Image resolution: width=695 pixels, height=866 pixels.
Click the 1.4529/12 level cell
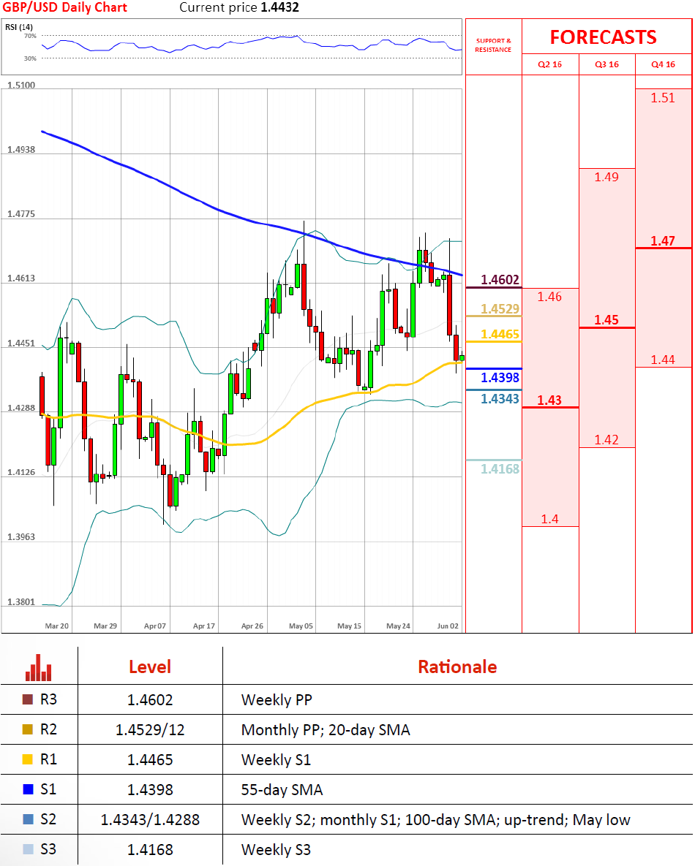150,730
